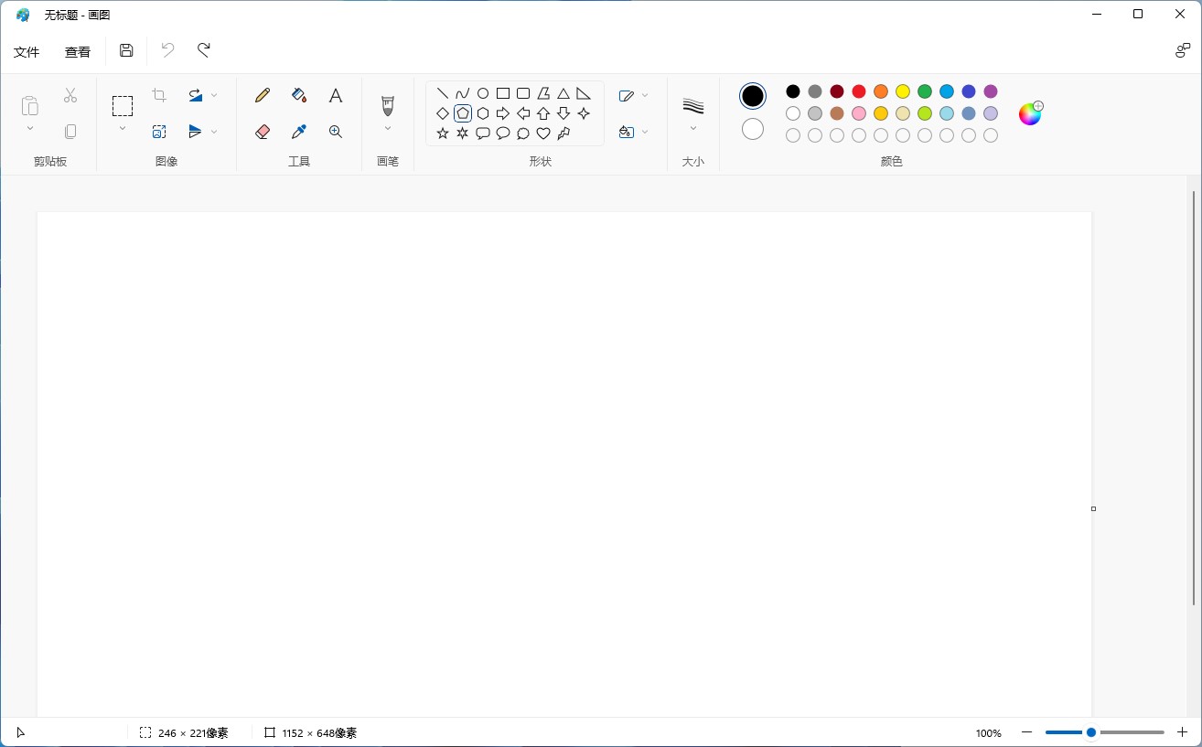Select secondary color 2 white circle
This screenshot has width=1202, height=747.
click(753, 129)
